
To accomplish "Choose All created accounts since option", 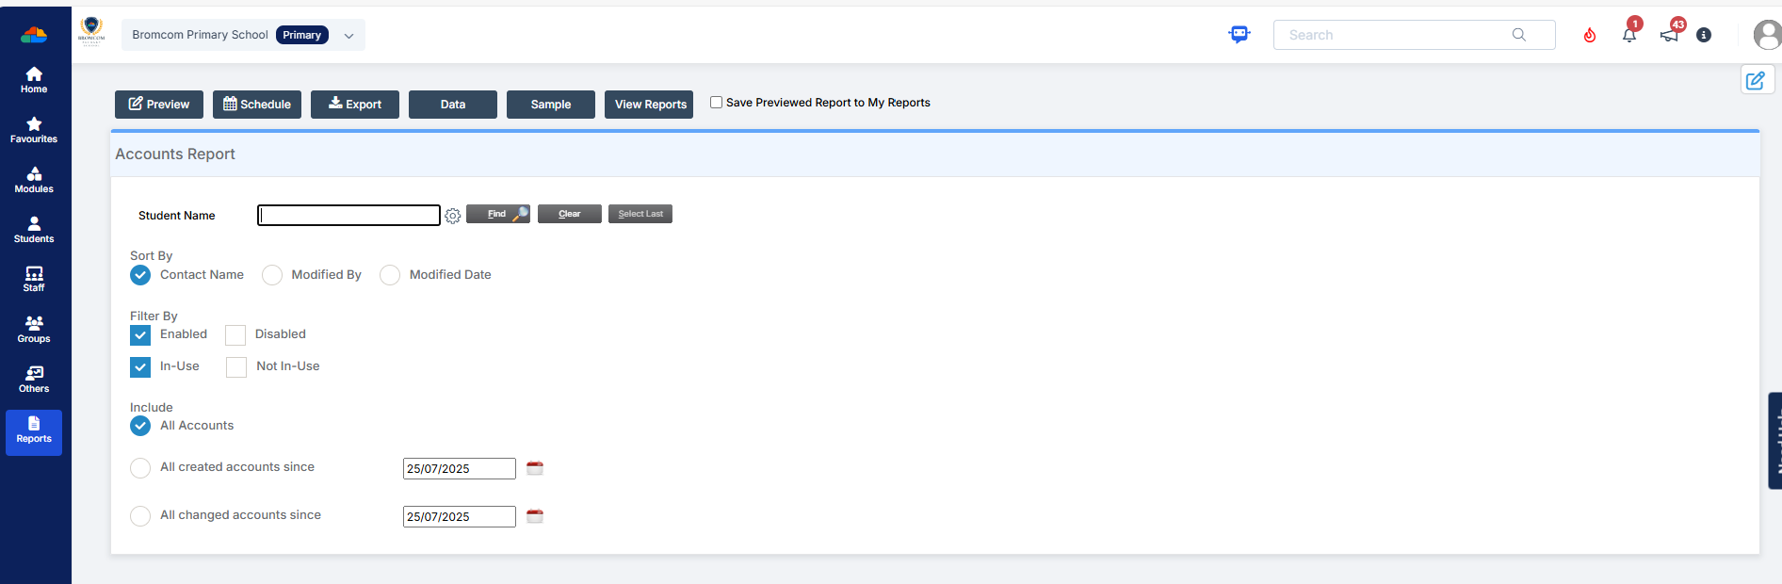I will (140, 468).
